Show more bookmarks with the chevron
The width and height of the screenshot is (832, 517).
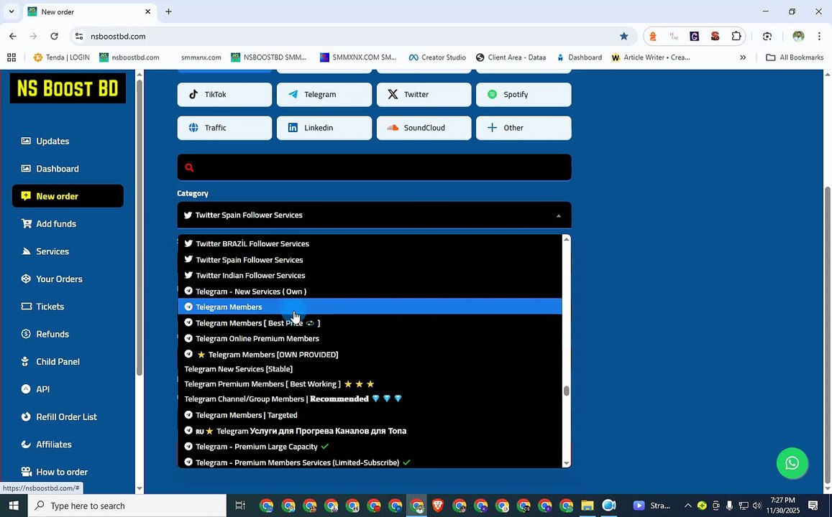(743, 57)
